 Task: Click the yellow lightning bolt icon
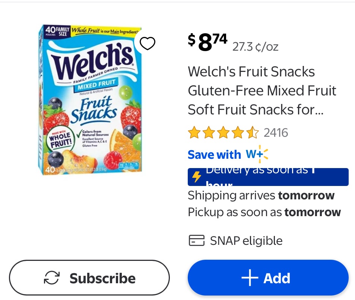197,177
